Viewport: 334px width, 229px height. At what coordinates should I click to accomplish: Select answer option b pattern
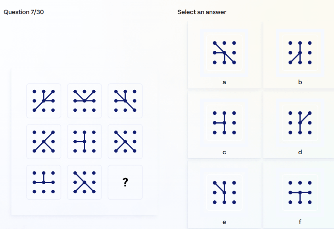[x=300, y=53]
